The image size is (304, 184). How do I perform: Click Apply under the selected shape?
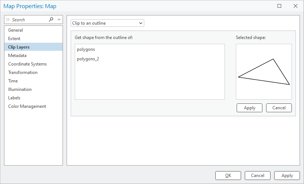pos(250,108)
